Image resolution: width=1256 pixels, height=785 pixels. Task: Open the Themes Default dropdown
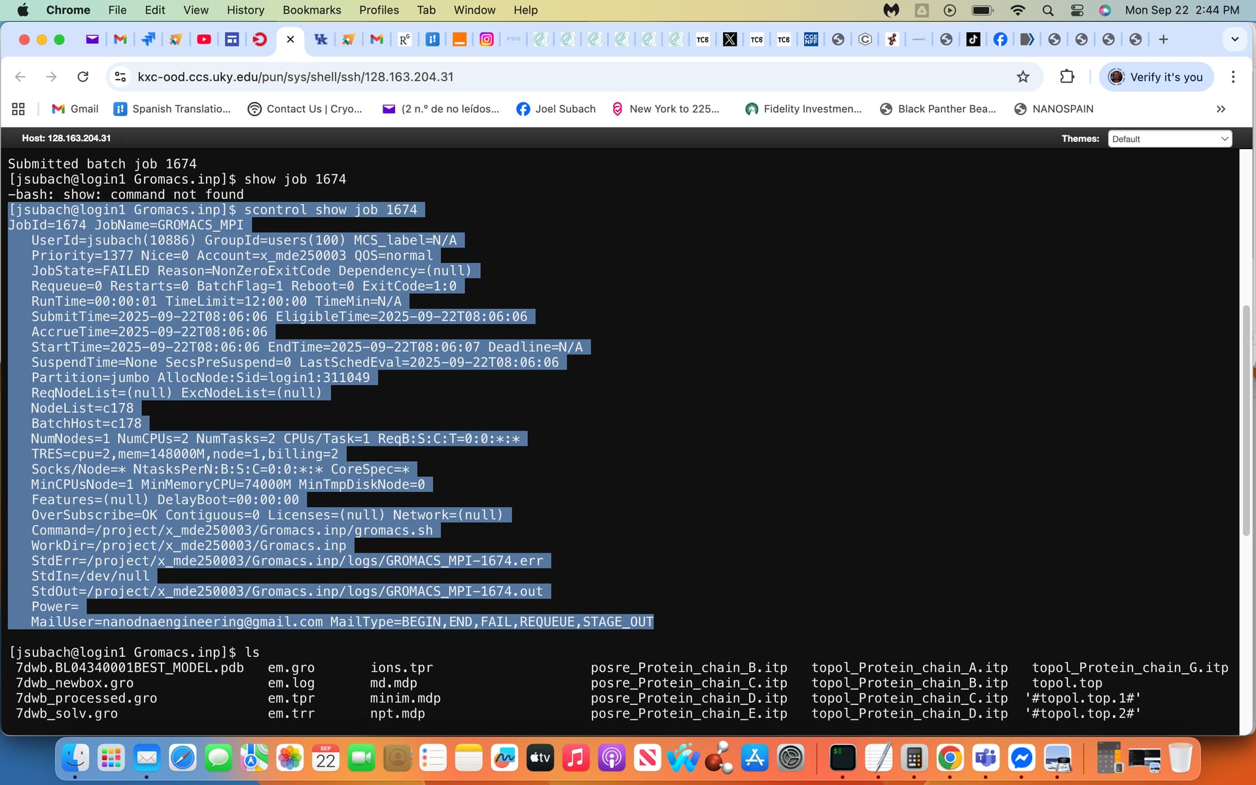(x=1169, y=139)
